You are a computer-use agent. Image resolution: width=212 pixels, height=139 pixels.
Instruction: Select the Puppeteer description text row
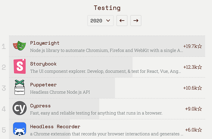[x=60, y=92]
